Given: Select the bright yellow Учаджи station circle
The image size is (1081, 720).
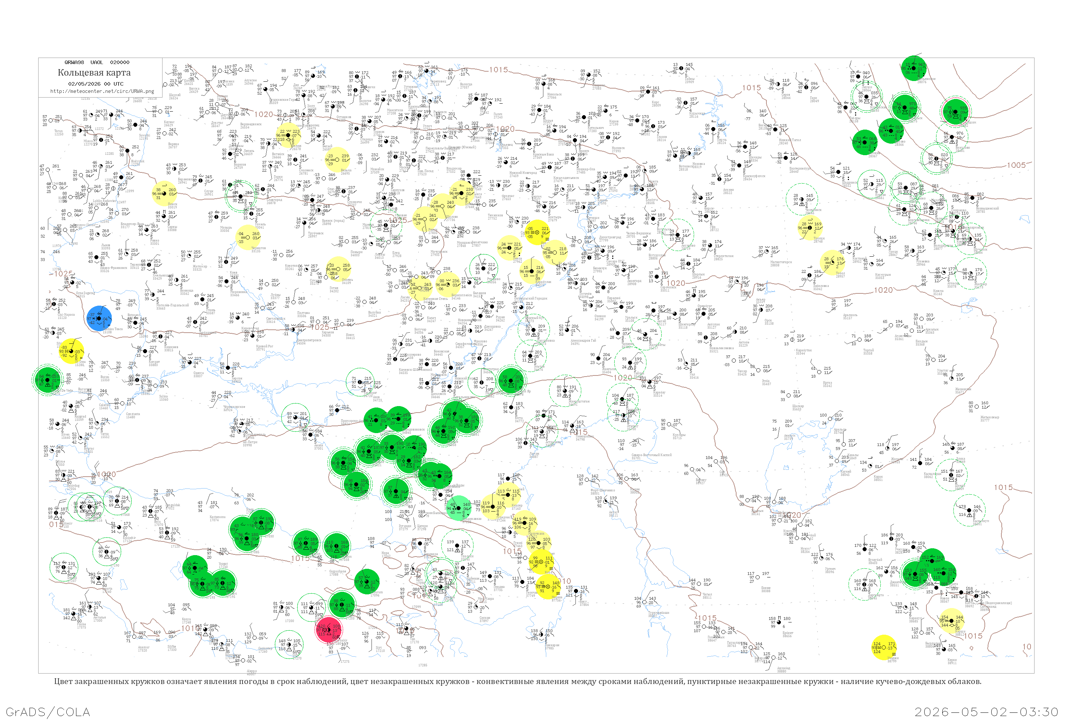Looking at the screenshot, I should [x=884, y=647].
